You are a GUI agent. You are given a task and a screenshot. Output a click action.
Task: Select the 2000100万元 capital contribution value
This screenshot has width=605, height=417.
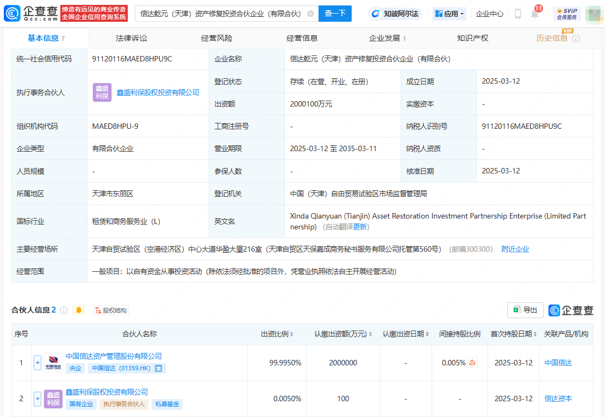click(311, 104)
